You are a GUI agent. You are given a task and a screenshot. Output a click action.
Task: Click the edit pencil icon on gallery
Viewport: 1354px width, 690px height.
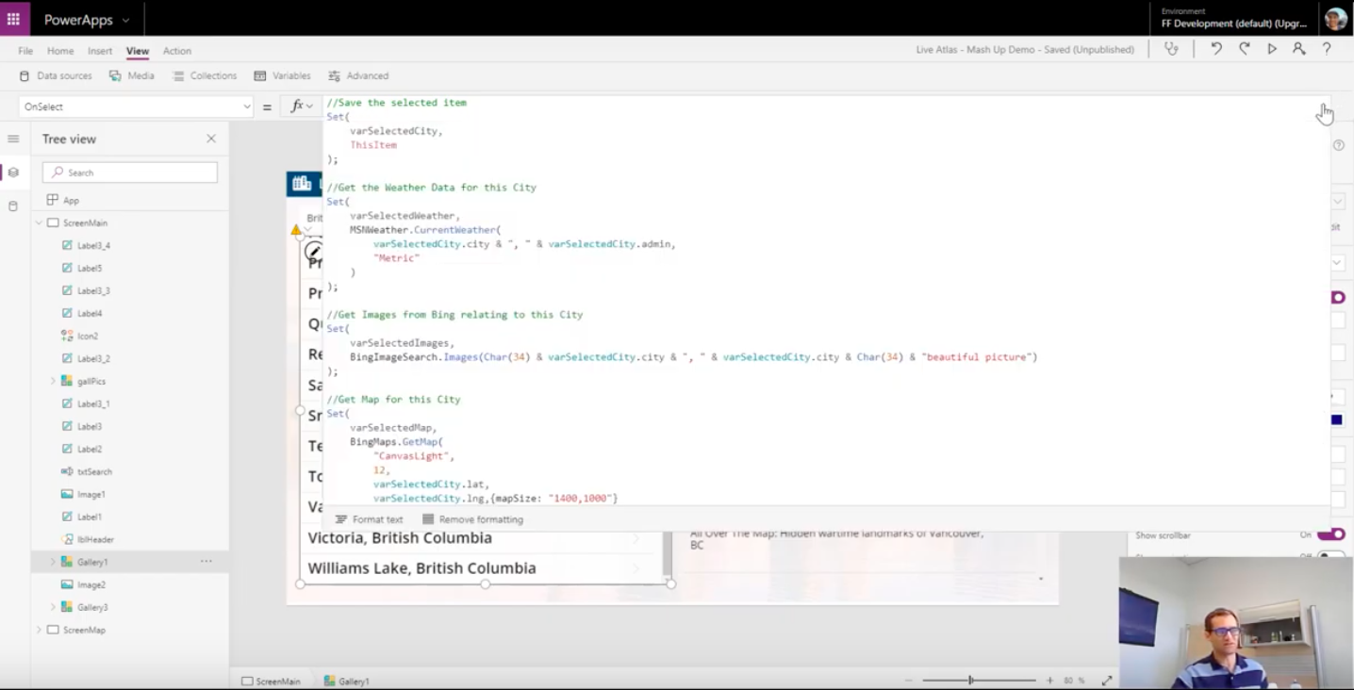click(x=313, y=251)
